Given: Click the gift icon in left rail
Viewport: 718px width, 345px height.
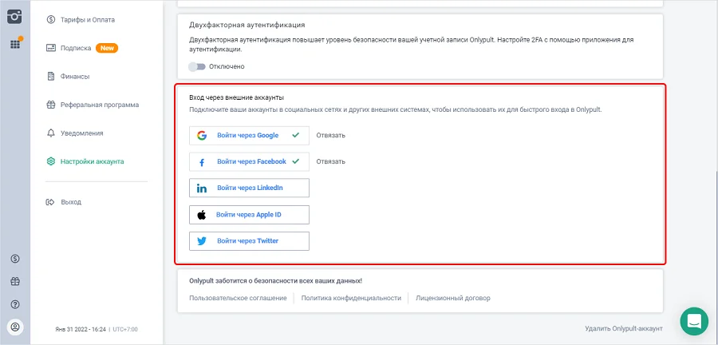Looking at the screenshot, I should point(14,281).
